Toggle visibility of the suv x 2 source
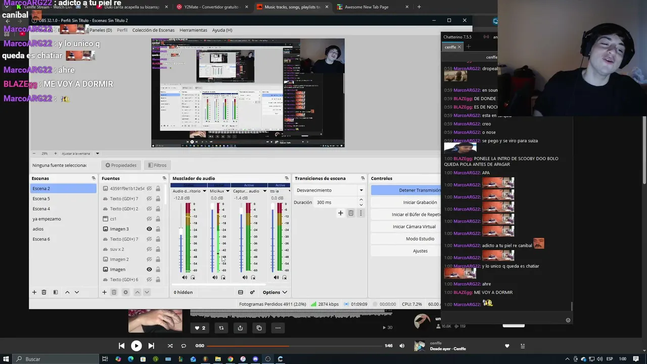This screenshot has width=647, height=364. 149,249
